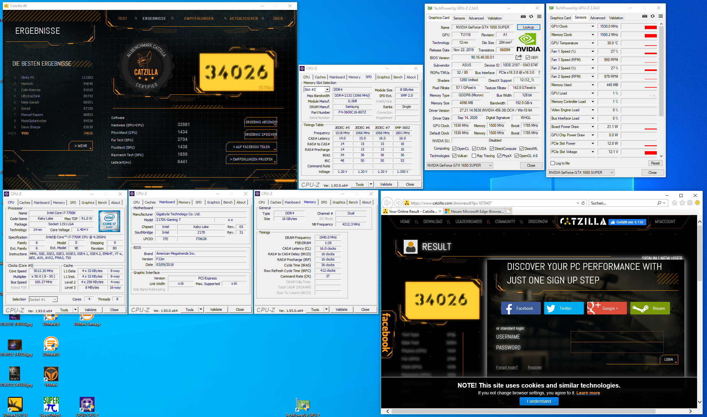The height and width of the screenshot is (417, 707).
Task: Click browser address bar URL
Action: 451,203
